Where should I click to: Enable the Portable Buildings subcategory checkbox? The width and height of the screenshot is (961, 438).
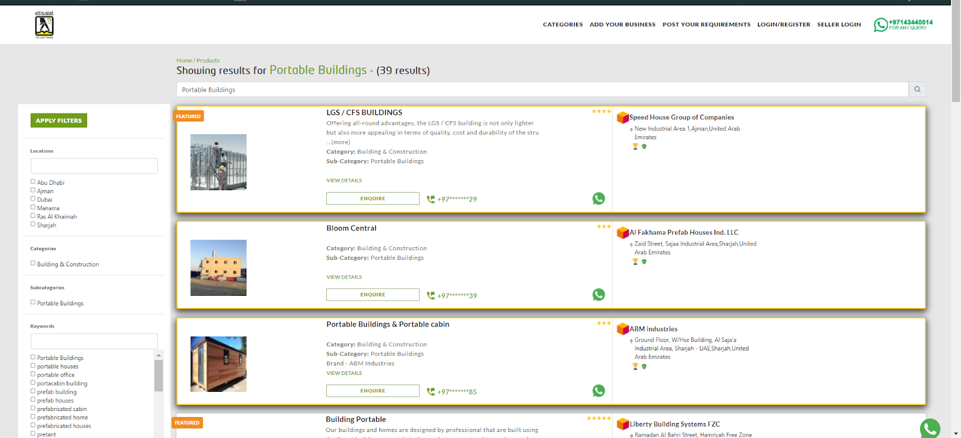(33, 302)
